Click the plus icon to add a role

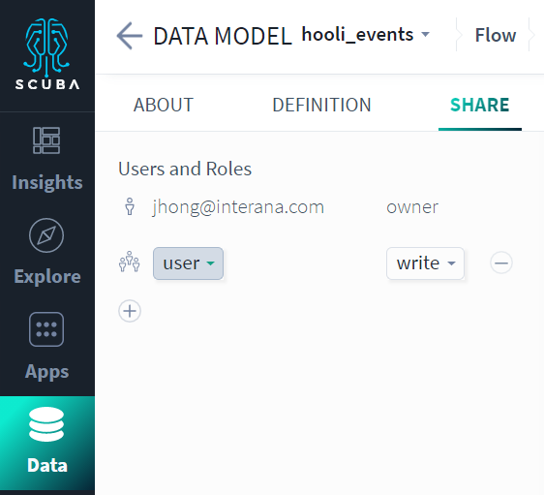coord(130,311)
